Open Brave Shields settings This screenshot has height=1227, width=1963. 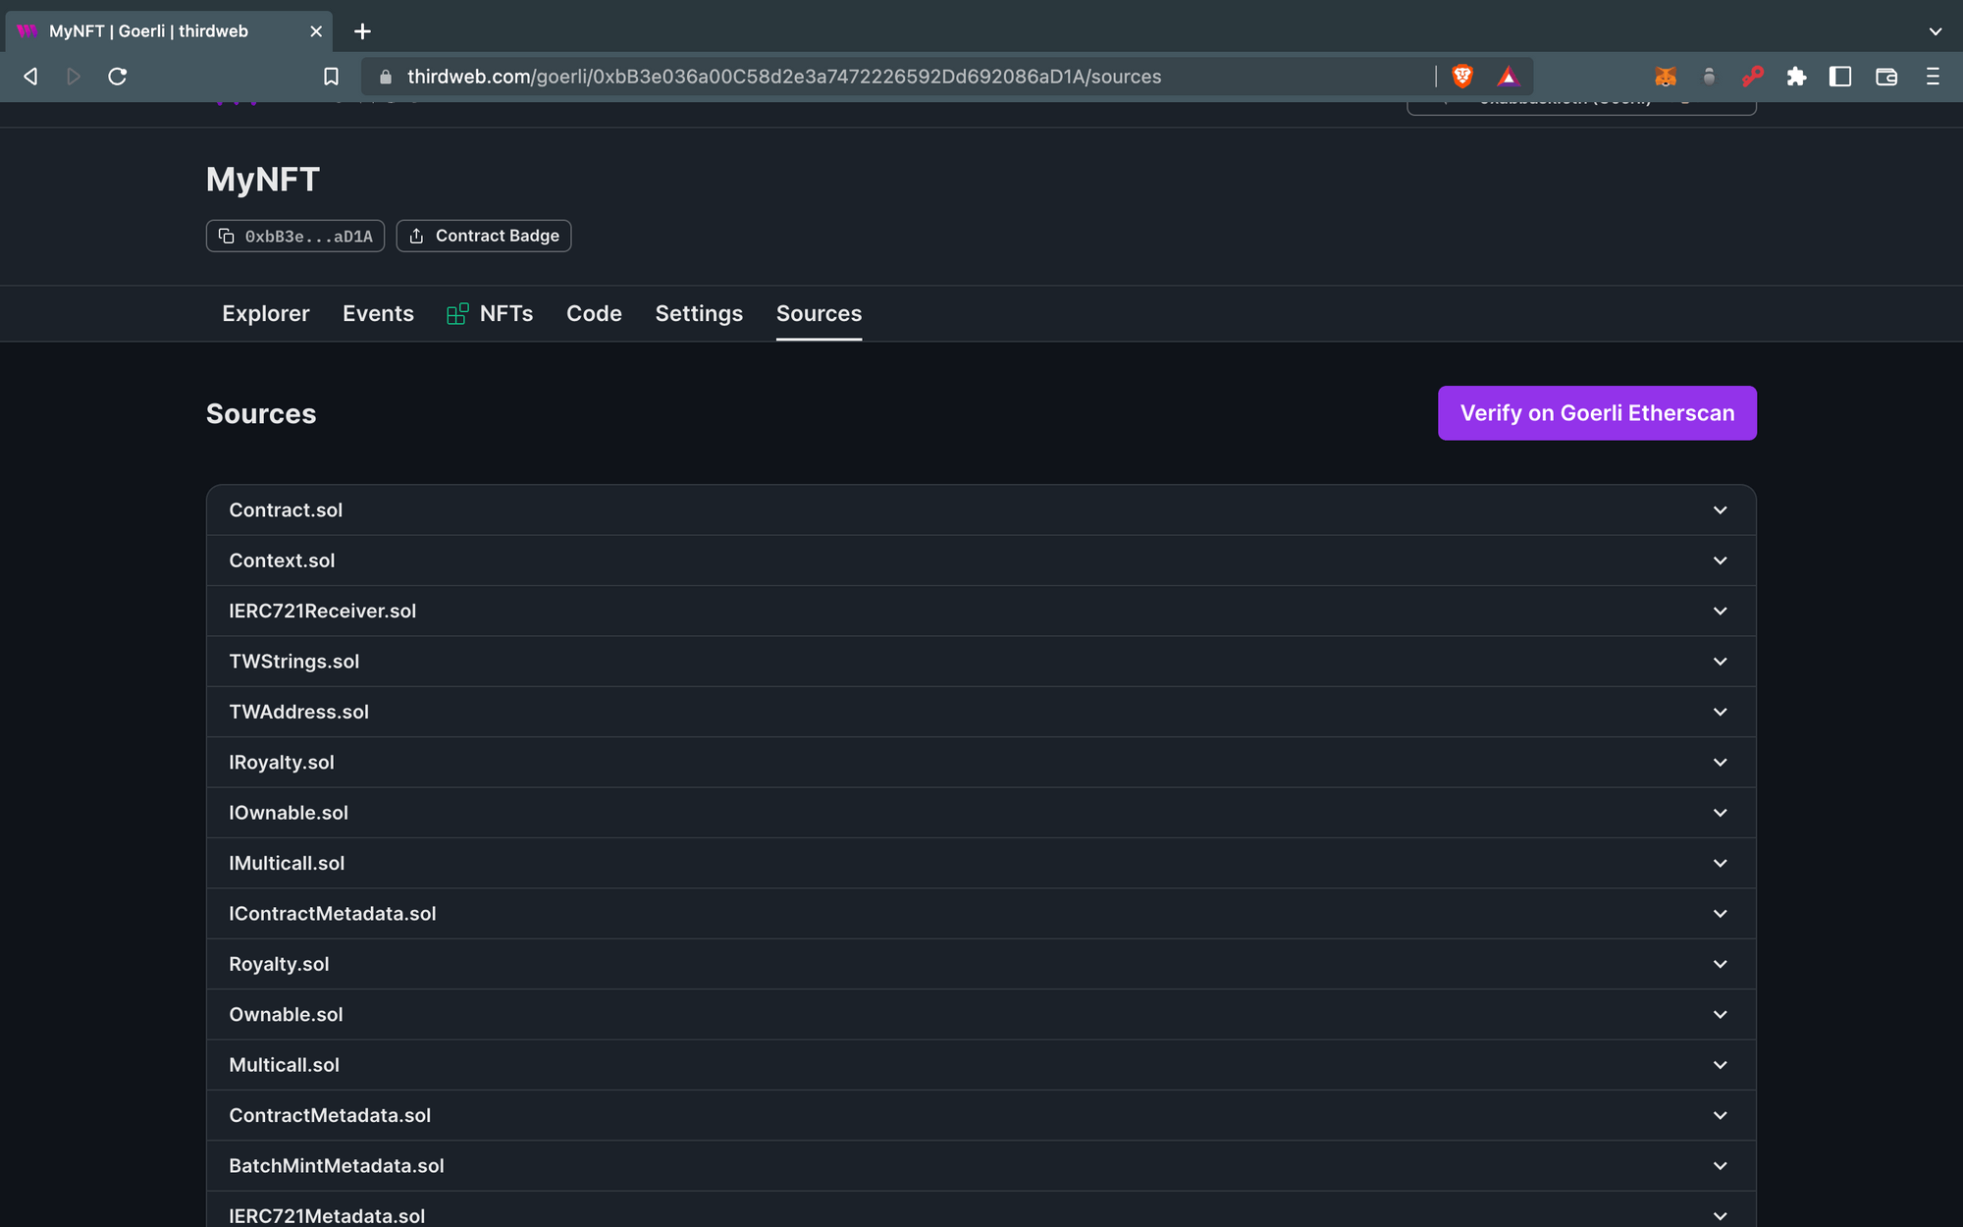[1462, 76]
